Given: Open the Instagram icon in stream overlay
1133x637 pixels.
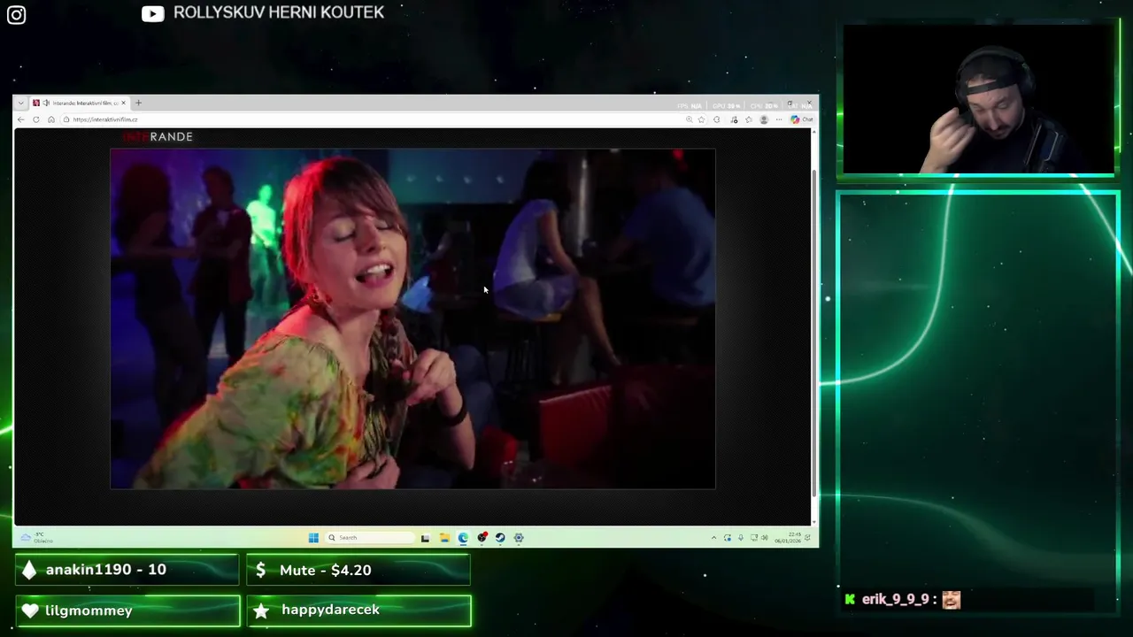Looking at the screenshot, I should coord(17,14).
